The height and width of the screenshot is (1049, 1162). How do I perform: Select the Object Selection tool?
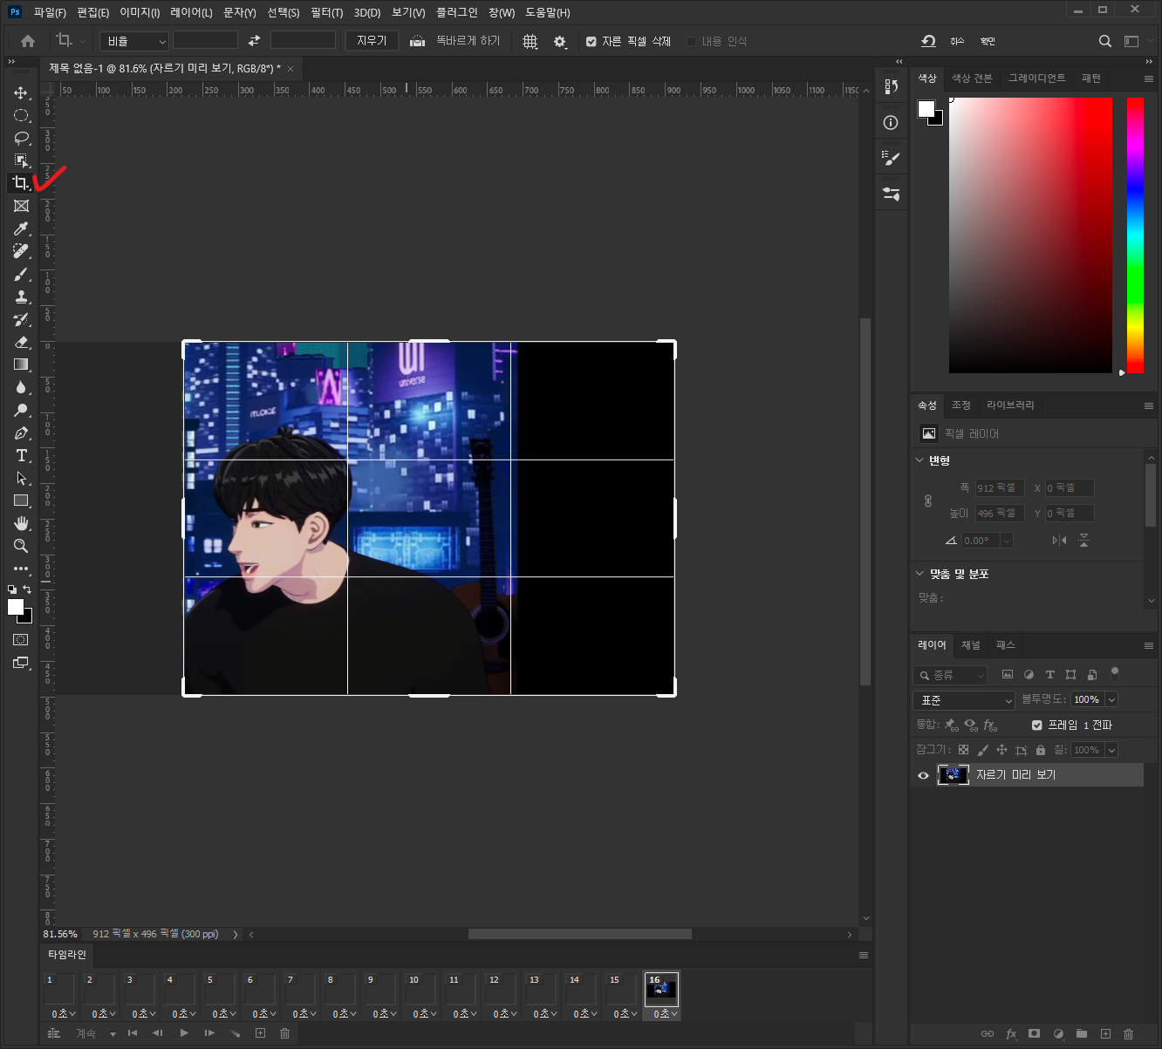[x=21, y=160]
